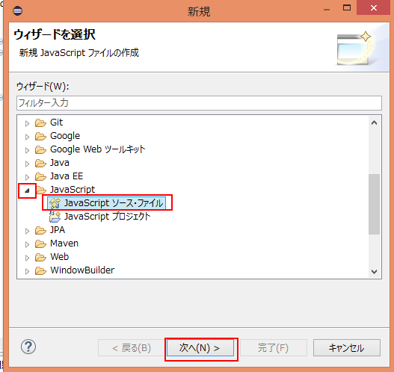This screenshot has width=394, height=372.
Task: Collapse the JavaScript tree node
Action: tap(27, 190)
